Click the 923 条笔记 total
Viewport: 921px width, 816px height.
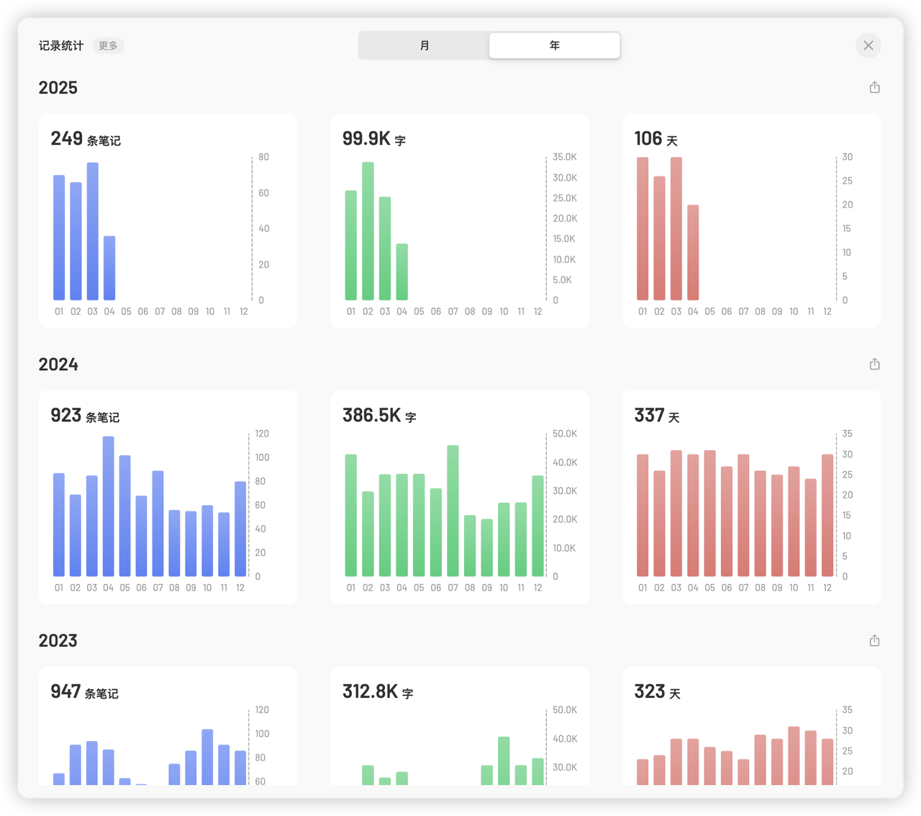point(85,416)
